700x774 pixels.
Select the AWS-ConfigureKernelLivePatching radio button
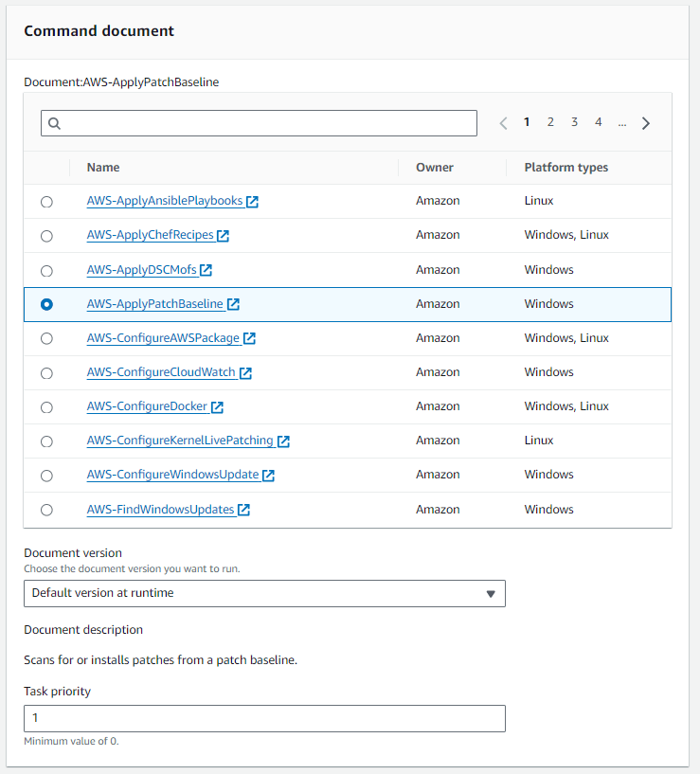coord(46,441)
